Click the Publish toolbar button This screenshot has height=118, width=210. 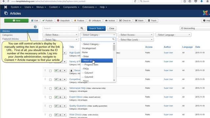point(47,21)
